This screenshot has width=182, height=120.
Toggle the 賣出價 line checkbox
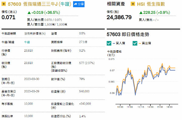pos(135,43)
